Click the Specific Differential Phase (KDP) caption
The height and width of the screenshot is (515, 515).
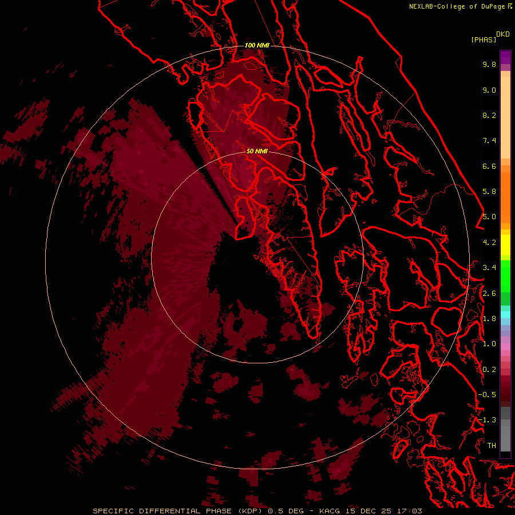click(179, 511)
